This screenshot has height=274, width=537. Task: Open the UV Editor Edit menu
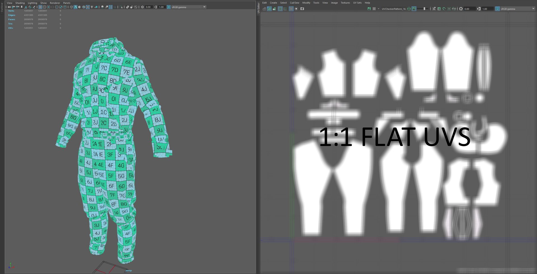tap(264, 3)
